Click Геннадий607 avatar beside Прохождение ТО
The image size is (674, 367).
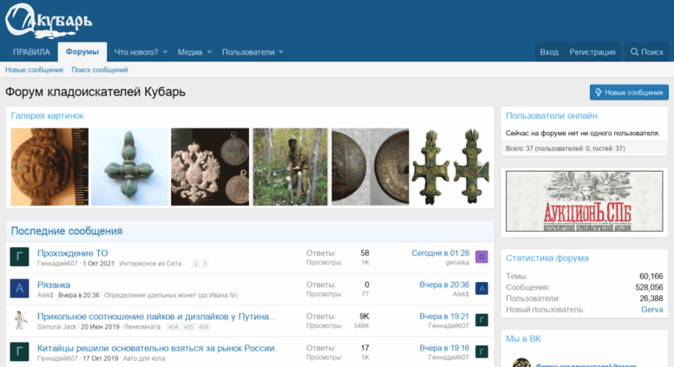[x=19, y=257]
